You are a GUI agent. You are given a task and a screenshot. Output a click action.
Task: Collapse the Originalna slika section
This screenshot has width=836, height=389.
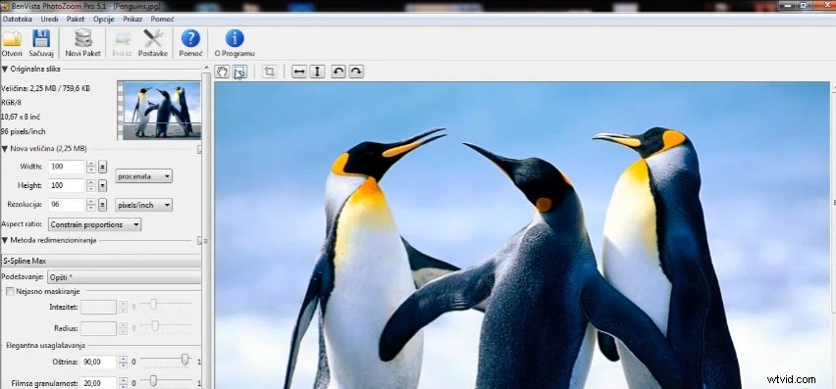coord(5,70)
